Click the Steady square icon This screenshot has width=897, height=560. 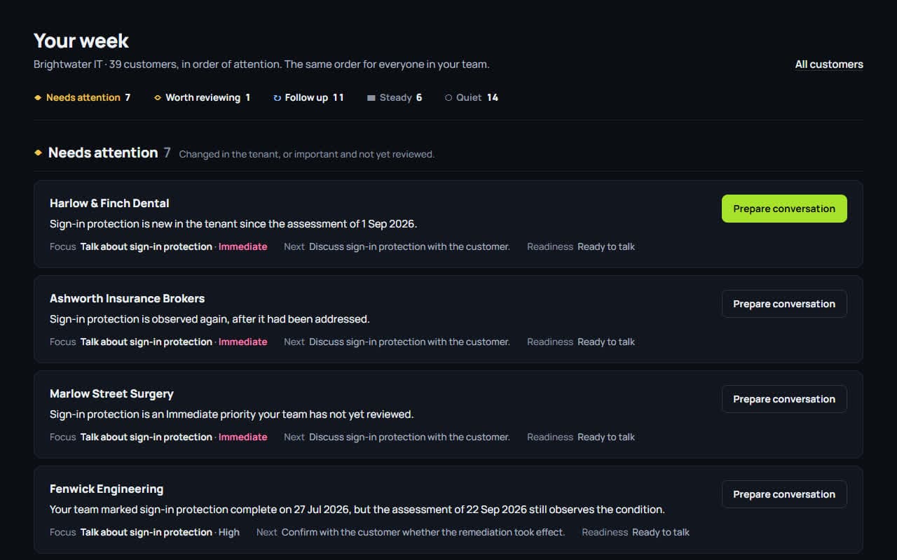(371, 98)
